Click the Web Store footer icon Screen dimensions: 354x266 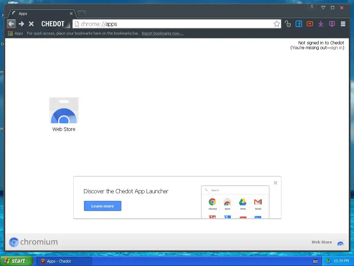(340, 243)
